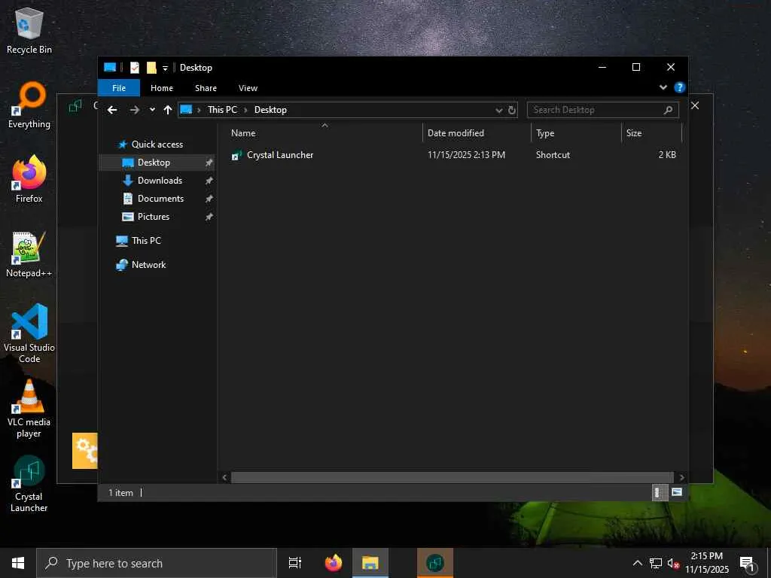Switch to the View ribbon tab
This screenshot has height=578, width=771.
248,88
